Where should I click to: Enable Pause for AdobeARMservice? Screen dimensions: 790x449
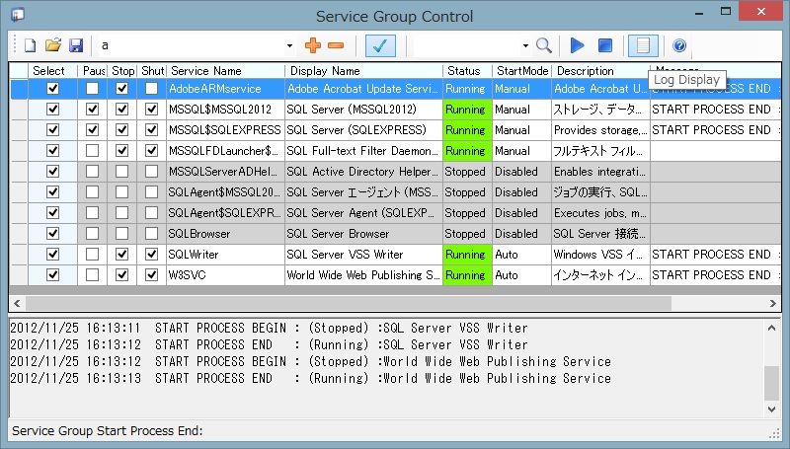92,89
